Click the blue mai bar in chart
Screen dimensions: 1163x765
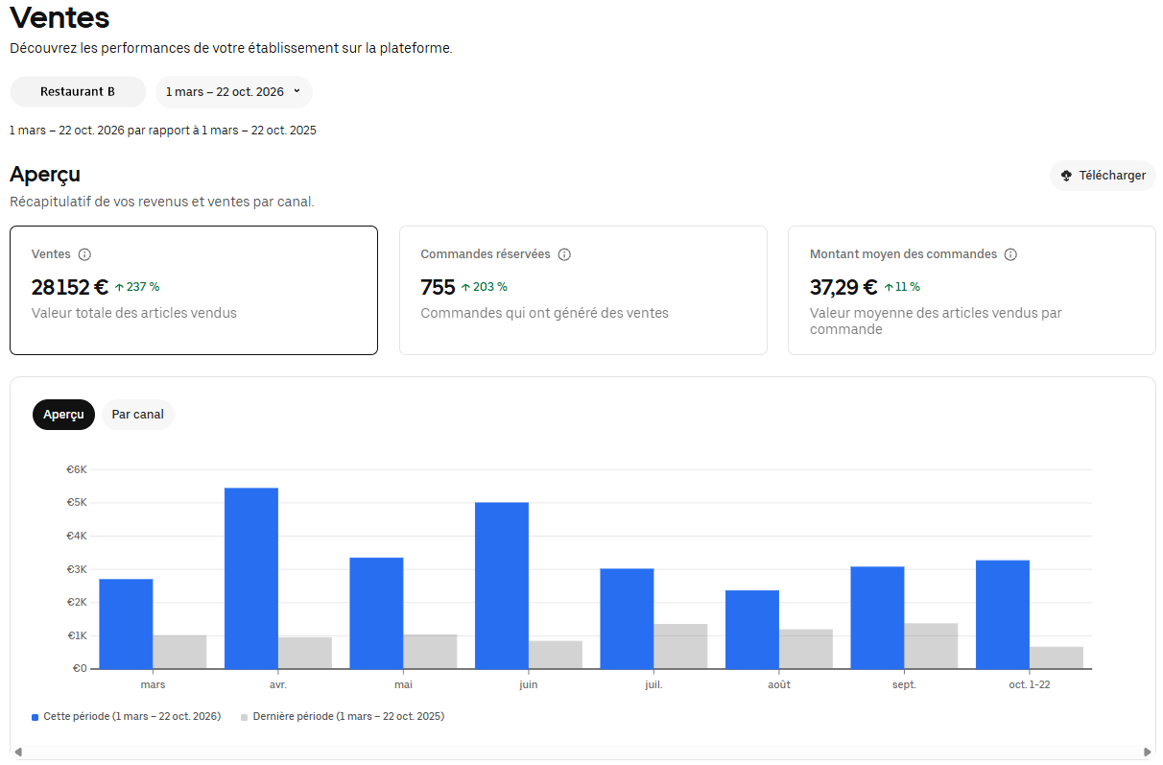[376, 613]
